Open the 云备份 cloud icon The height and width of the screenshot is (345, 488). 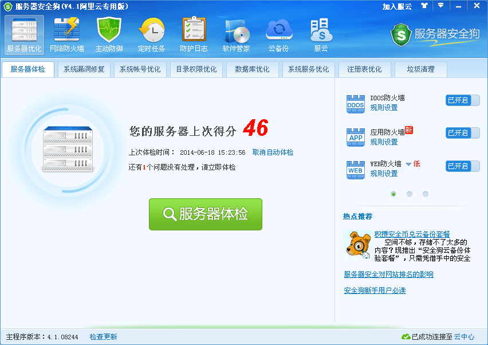(x=279, y=35)
